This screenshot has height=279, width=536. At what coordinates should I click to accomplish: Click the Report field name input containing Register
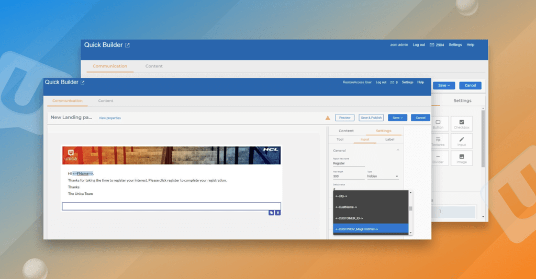[x=349, y=163]
